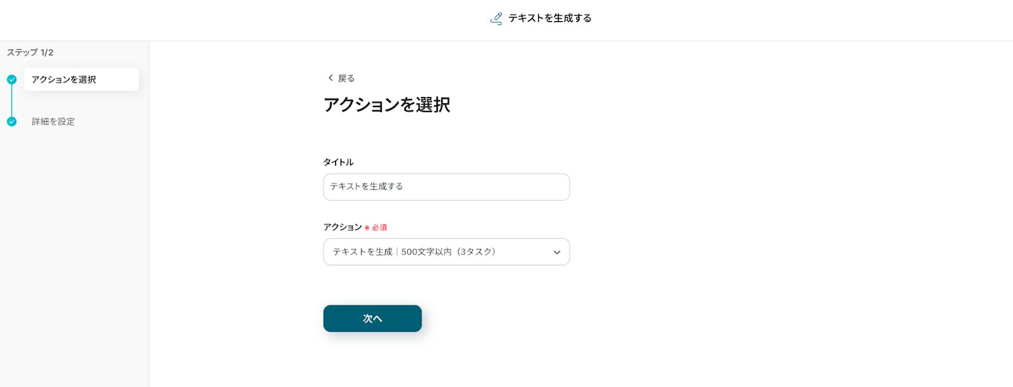Viewport: 1013px width, 387px height.
Task: Click the タイトル field label
Action: pyautogui.click(x=338, y=162)
